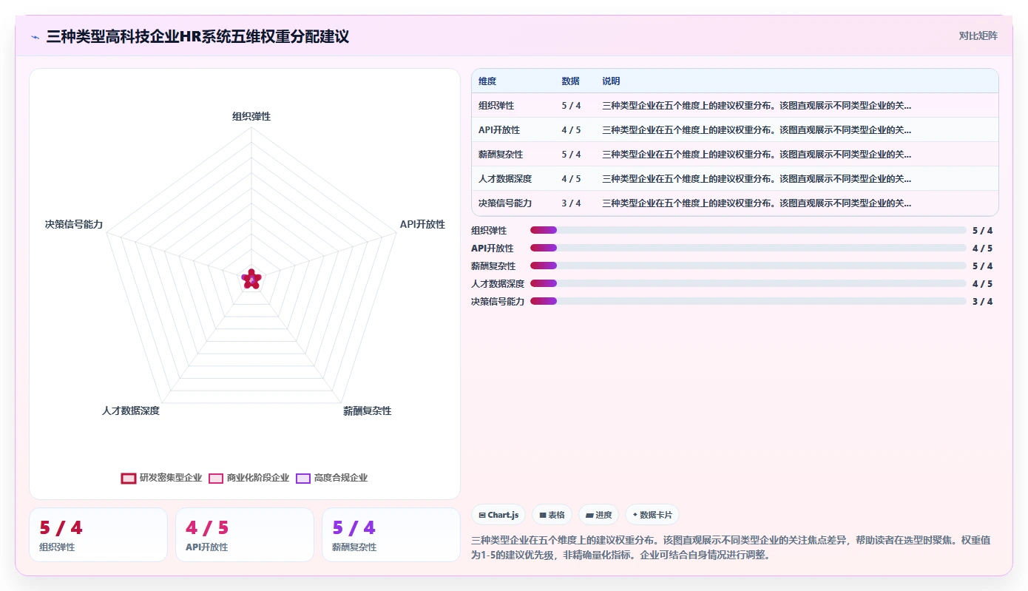The width and height of the screenshot is (1028, 591).
Task: Select the Chart.js chip
Action: coord(498,515)
